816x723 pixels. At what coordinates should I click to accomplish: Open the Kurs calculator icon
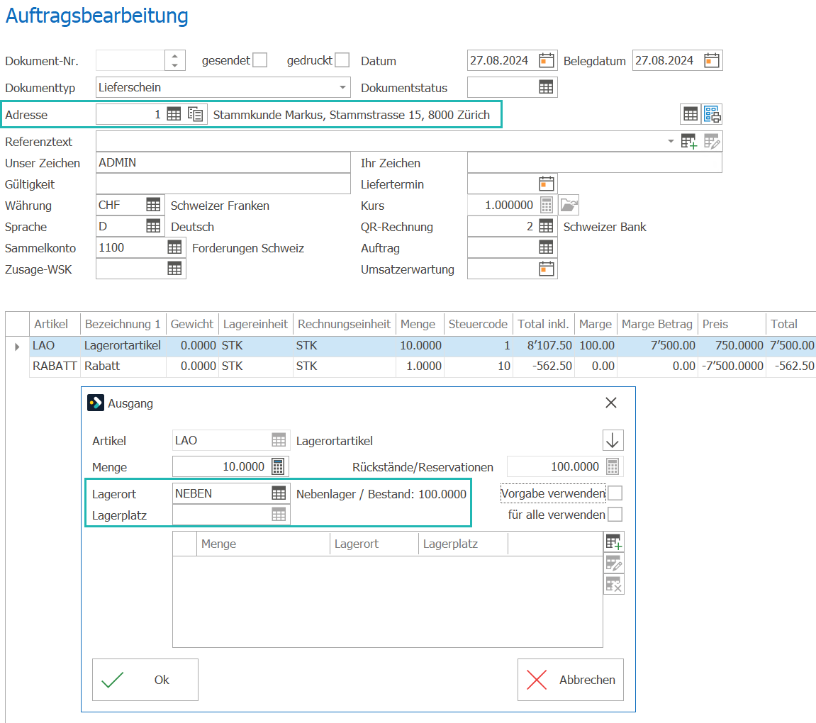tap(546, 206)
